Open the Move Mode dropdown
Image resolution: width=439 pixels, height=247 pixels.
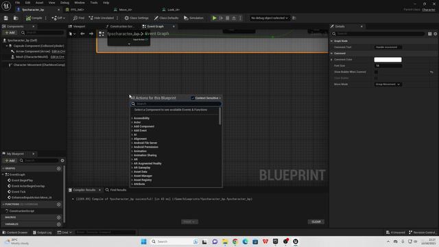pyautogui.click(x=388, y=84)
